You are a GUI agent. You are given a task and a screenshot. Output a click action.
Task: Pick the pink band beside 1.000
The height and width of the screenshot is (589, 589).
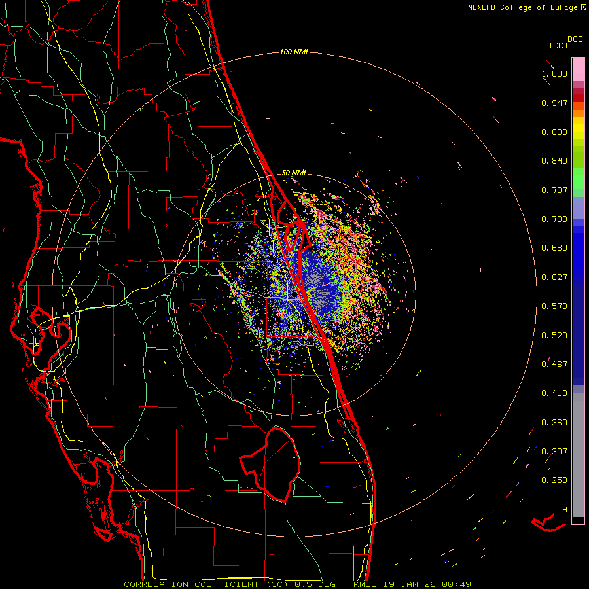point(578,70)
